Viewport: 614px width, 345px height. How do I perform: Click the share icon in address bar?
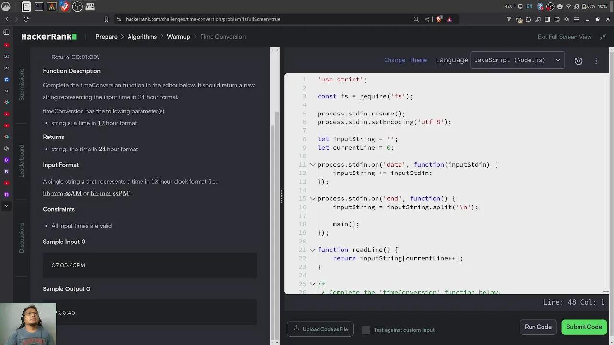(x=427, y=19)
